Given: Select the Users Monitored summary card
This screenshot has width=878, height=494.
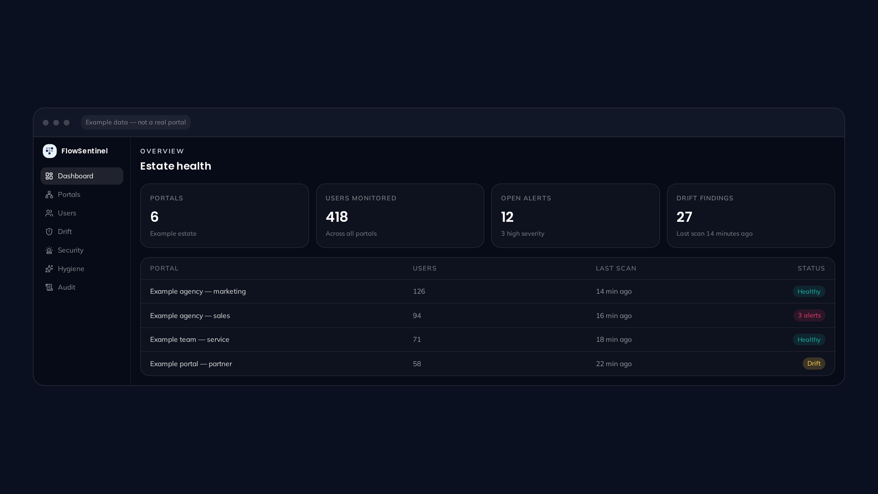Looking at the screenshot, I should point(400,216).
